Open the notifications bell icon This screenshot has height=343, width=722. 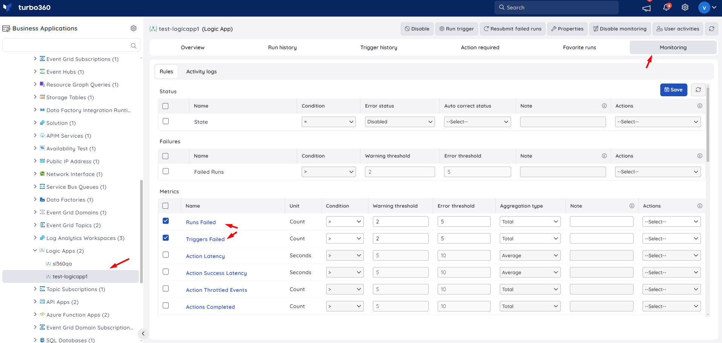[x=666, y=8]
